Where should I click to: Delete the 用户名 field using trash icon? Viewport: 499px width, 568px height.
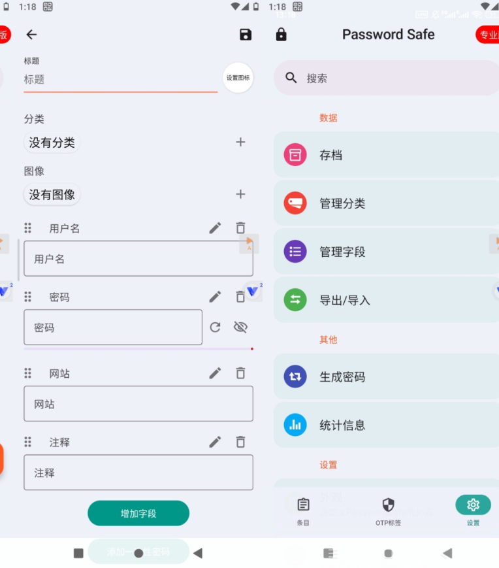click(x=240, y=228)
